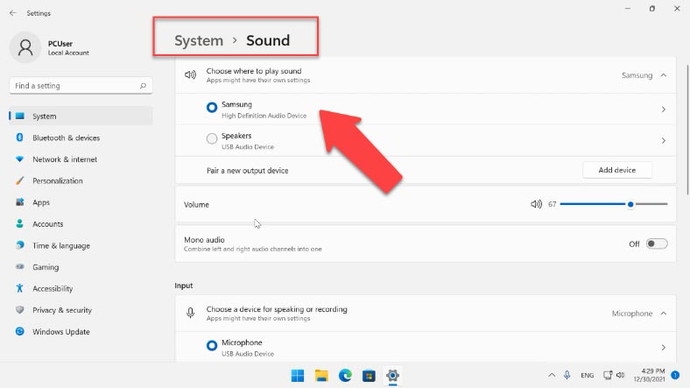Click the speaker tray icon

[x=621, y=375]
